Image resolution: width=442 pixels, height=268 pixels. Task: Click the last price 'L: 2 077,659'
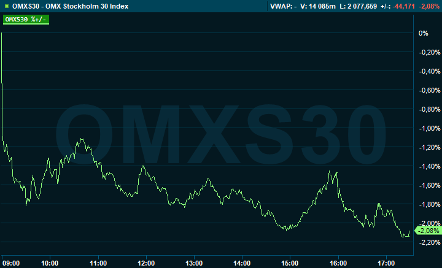[358, 6]
